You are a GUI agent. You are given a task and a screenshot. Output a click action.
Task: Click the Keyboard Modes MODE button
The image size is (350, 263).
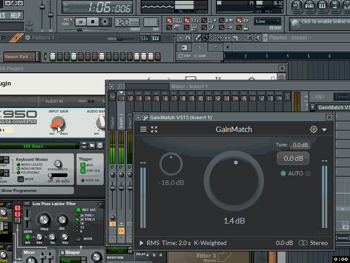click(21, 179)
